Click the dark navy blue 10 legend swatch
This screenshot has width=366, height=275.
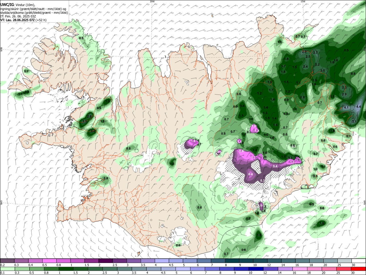256,269
